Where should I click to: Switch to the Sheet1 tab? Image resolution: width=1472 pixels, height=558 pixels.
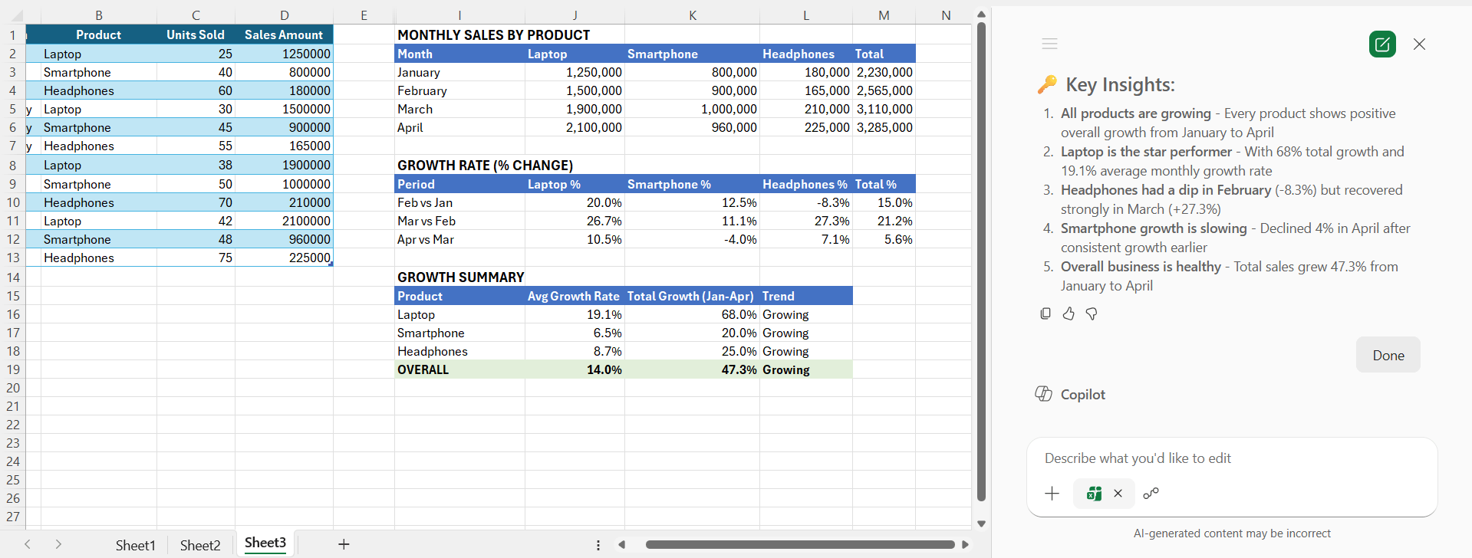point(135,545)
